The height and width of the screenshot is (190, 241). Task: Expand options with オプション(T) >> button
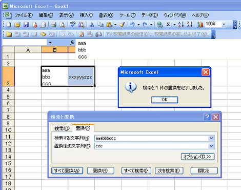pyautogui.click(x=197, y=157)
